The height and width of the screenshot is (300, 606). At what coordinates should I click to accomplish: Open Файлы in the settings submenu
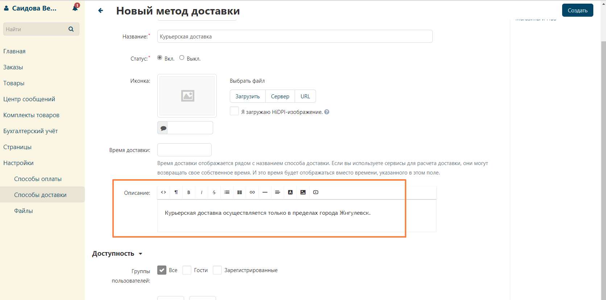[x=24, y=211]
